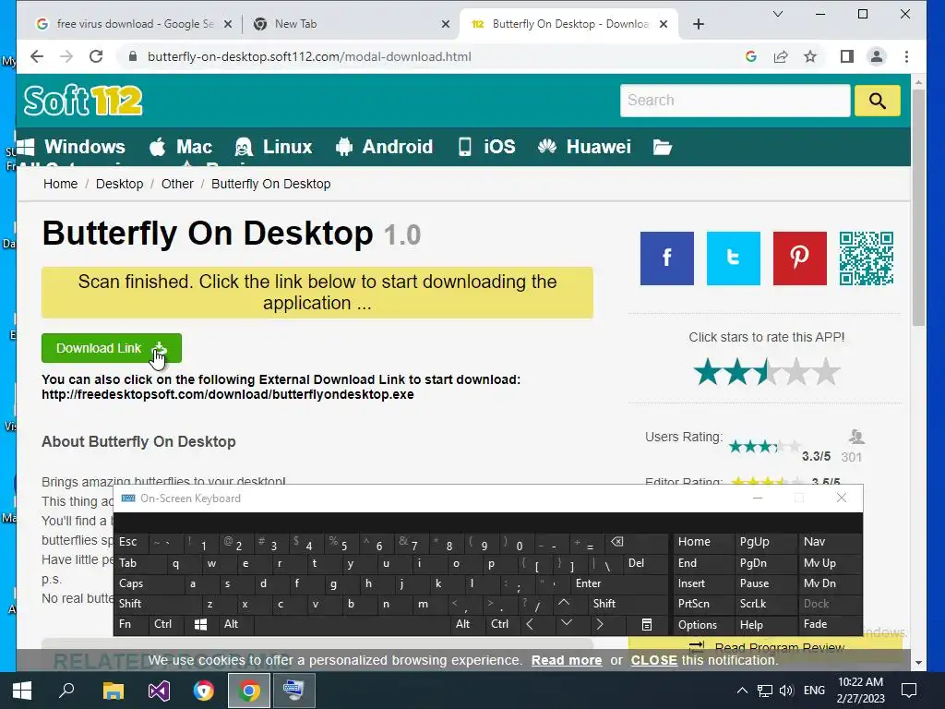The height and width of the screenshot is (709, 945).
Task: Toggle Fn key on the On-Screen Keyboard
Action: [131, 624]
